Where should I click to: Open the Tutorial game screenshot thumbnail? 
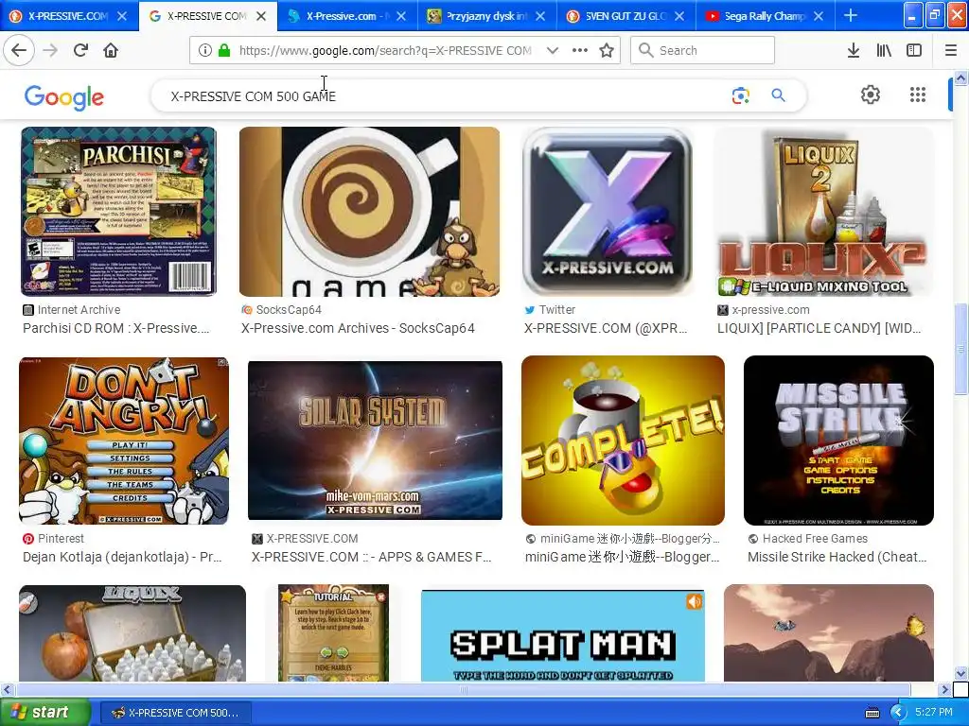[334, 633]
